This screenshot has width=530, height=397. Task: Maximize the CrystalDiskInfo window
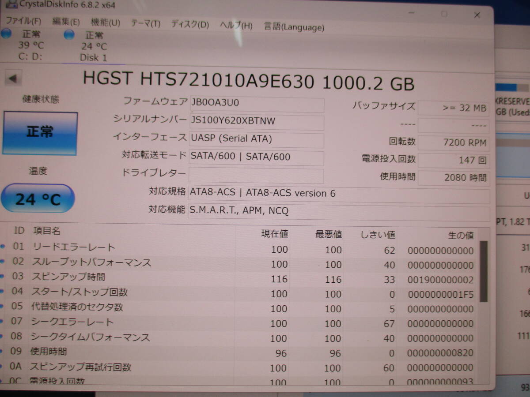[x=444, y=14]
